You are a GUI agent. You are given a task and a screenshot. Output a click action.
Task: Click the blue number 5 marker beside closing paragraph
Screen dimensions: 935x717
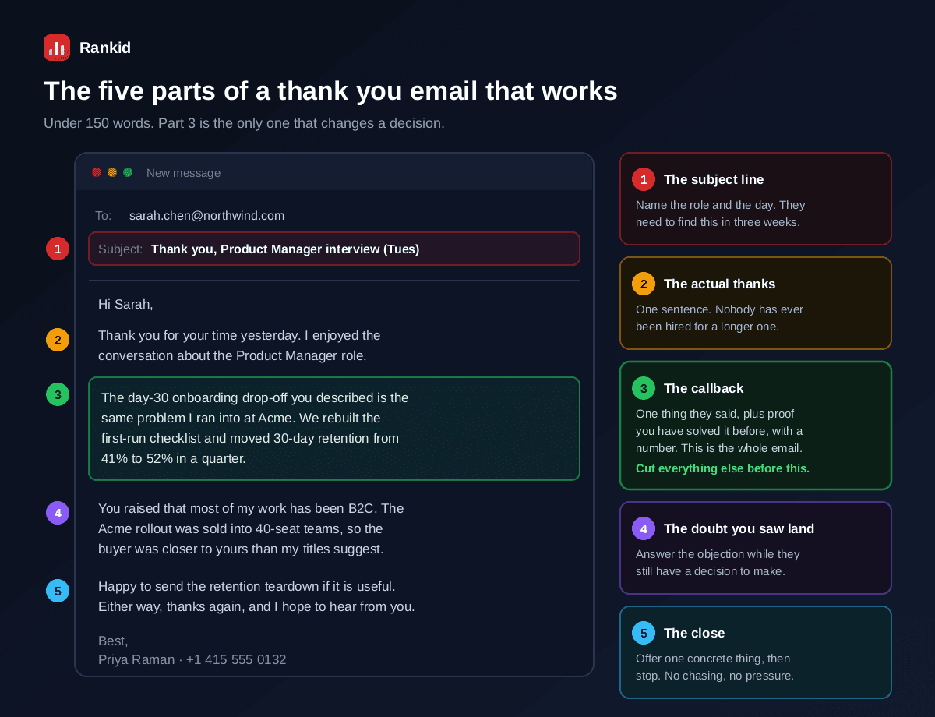(58, 591)
